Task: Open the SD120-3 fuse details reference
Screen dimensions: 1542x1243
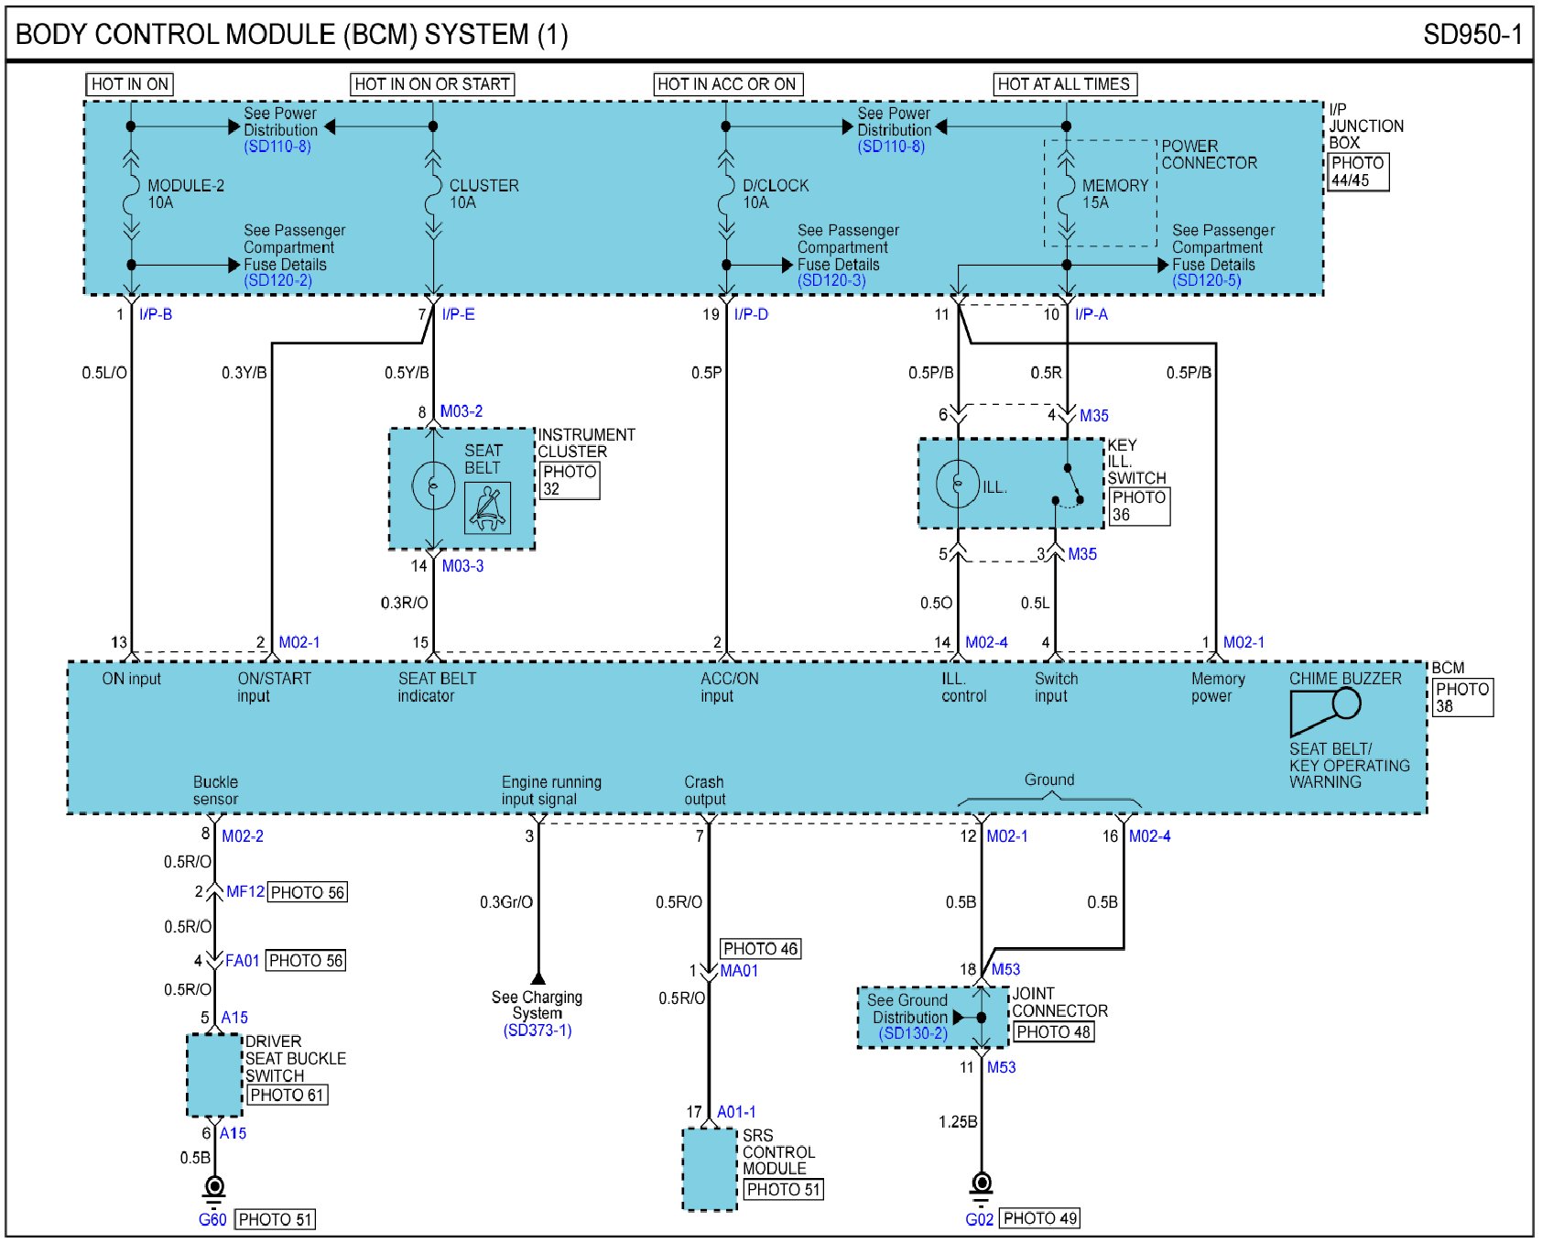Action: click(x=831, y=280)
